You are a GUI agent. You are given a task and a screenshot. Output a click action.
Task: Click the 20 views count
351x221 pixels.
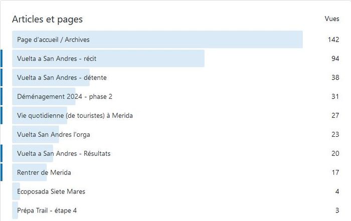(x=335, y=154)
